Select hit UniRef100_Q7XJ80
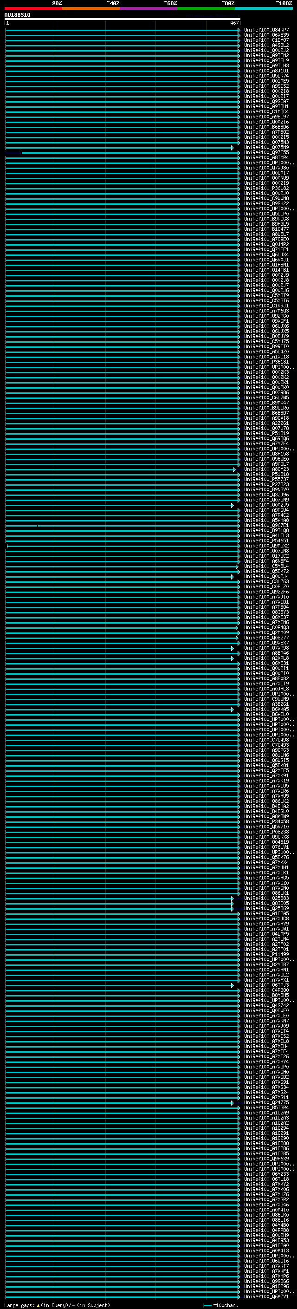The height and width of the screenshot is (1309, 297). point(266,168)
